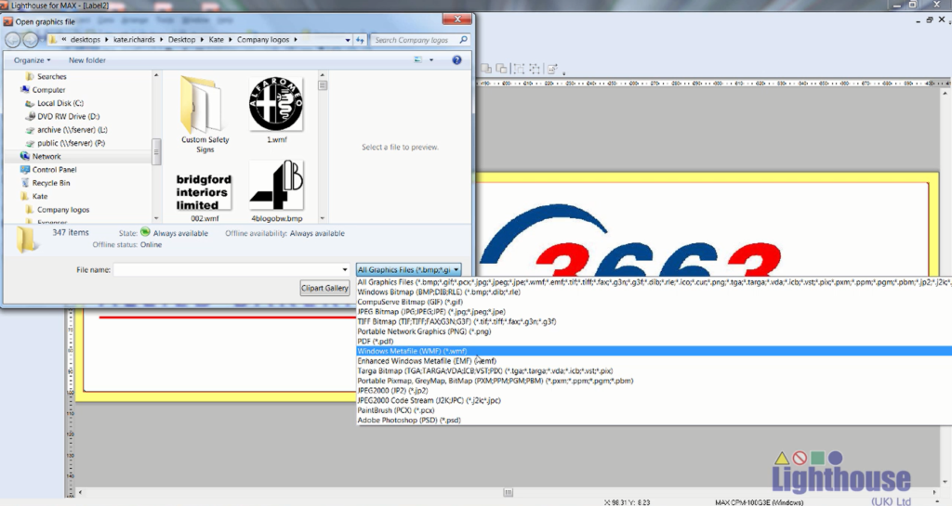Click the navigation pane scrollbar thumb
The width and height of the screenshot is (952, 506).
[x=156, y=151]
